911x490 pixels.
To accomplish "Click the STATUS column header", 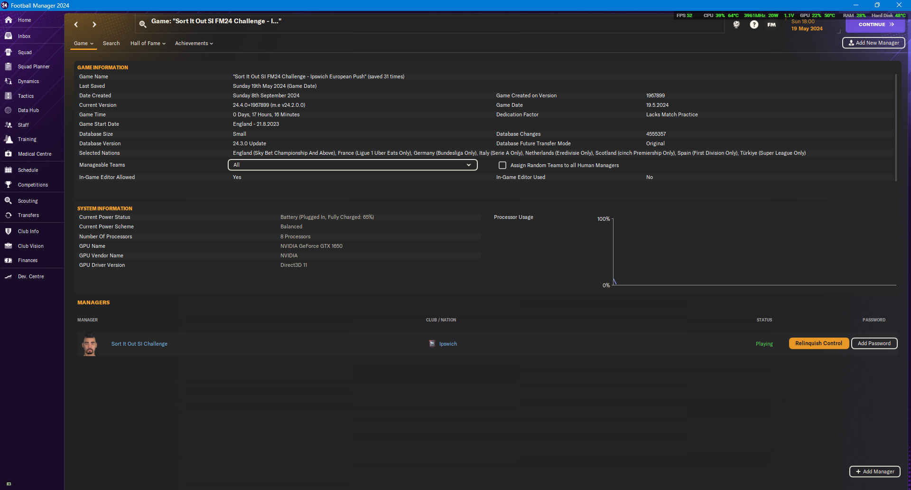I will pos(764,320).
